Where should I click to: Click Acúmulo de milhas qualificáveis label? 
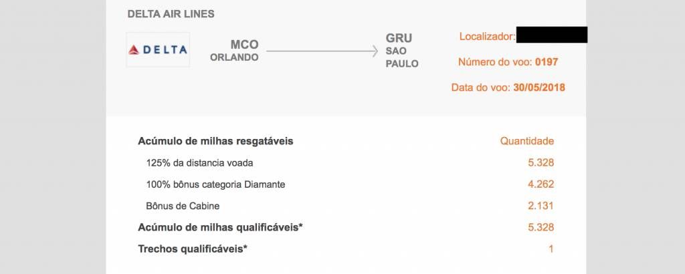coord(221,227)
